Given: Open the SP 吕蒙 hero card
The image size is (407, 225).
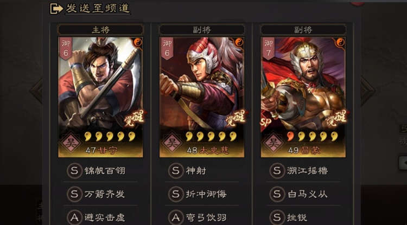Looking at the screenshot, I should point(303,97).
